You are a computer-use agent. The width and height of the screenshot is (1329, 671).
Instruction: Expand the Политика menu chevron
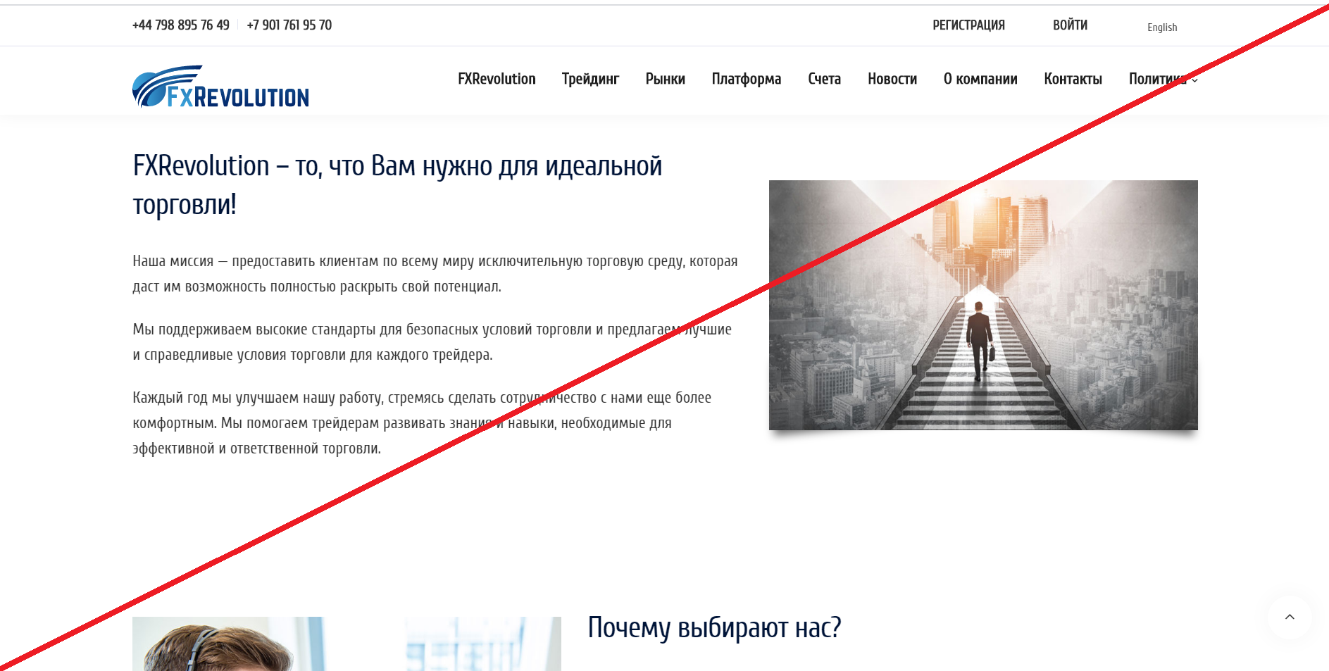[x=1194, y=80]
